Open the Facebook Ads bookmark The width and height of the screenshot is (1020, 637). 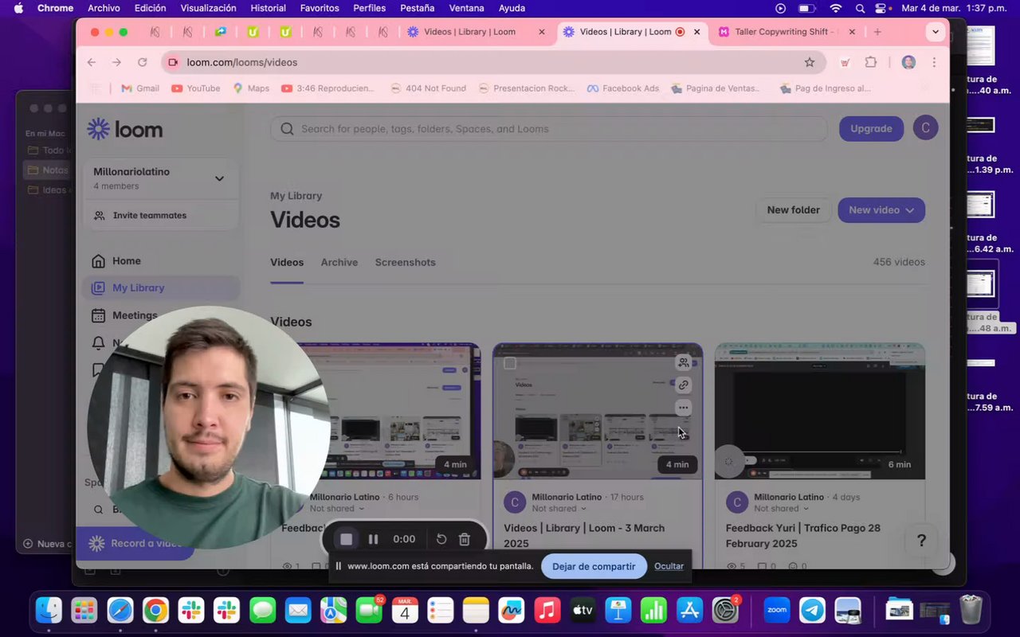pos(623,88)
